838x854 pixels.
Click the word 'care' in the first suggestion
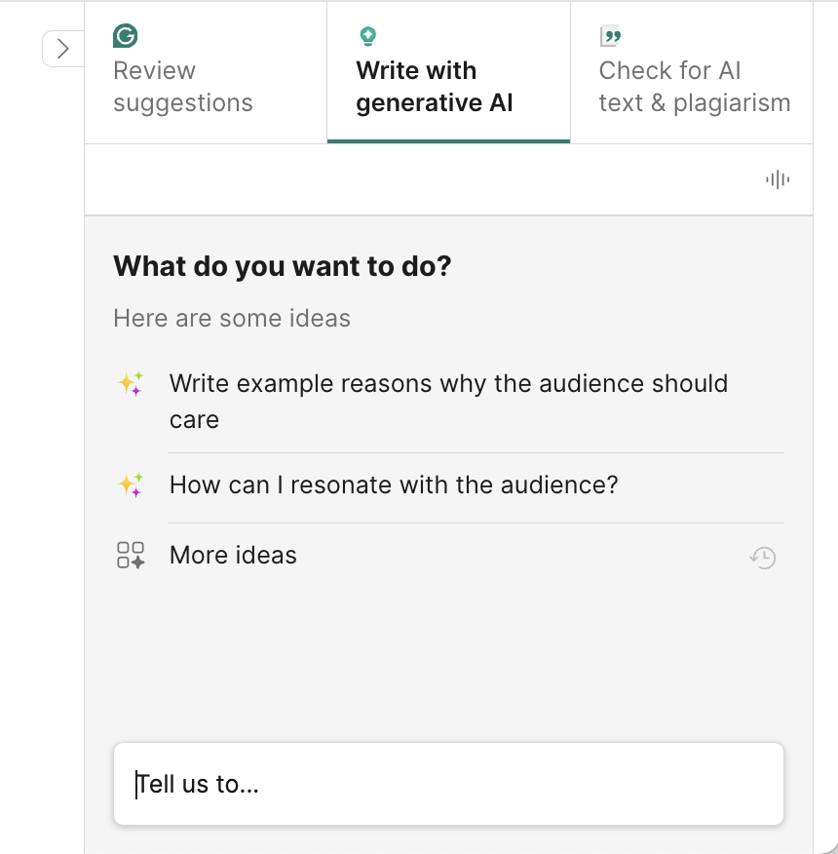[x=194, y=420]
